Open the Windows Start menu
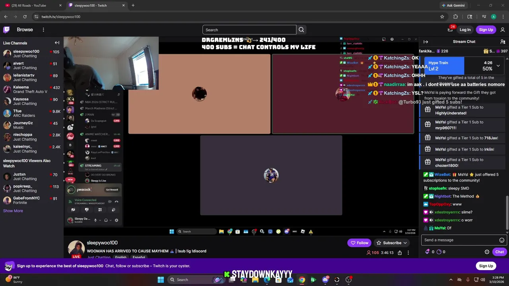Viewport: 509px width, 286px height. coord(161,280)
